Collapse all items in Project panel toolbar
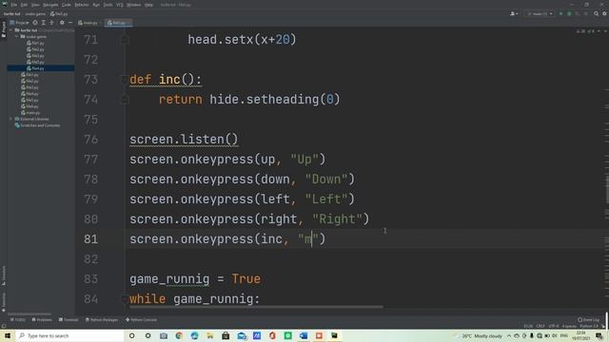This screenshot has height=342, width=609. point(51,23)
